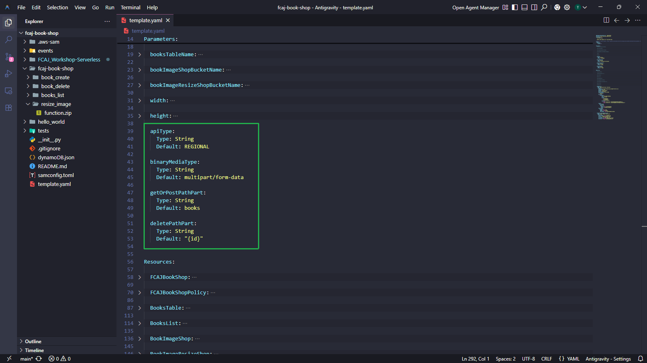Screen dimensions: 647x363
Task: Expand the tests folder
Action: pos(25,131)
